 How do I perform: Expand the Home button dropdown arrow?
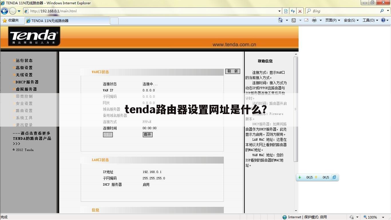[x=287, y=20]
